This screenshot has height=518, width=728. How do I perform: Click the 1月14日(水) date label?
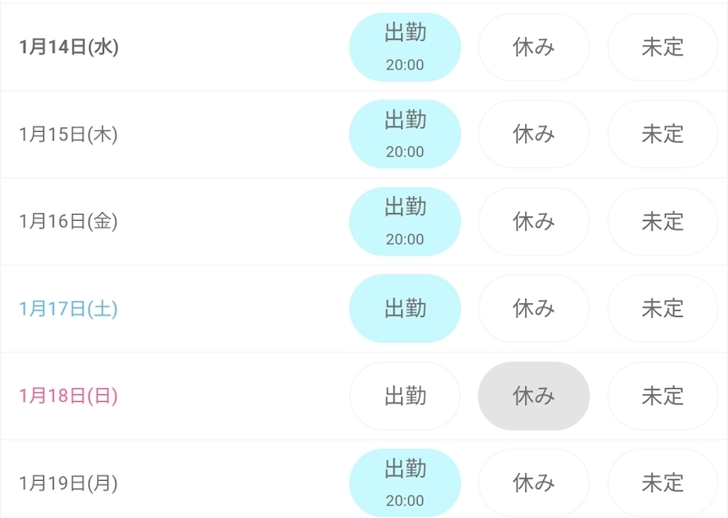click(68, 48)
